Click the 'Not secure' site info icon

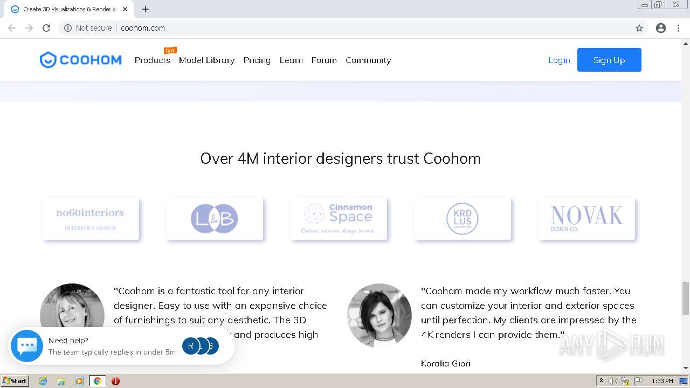coord(68,28)
